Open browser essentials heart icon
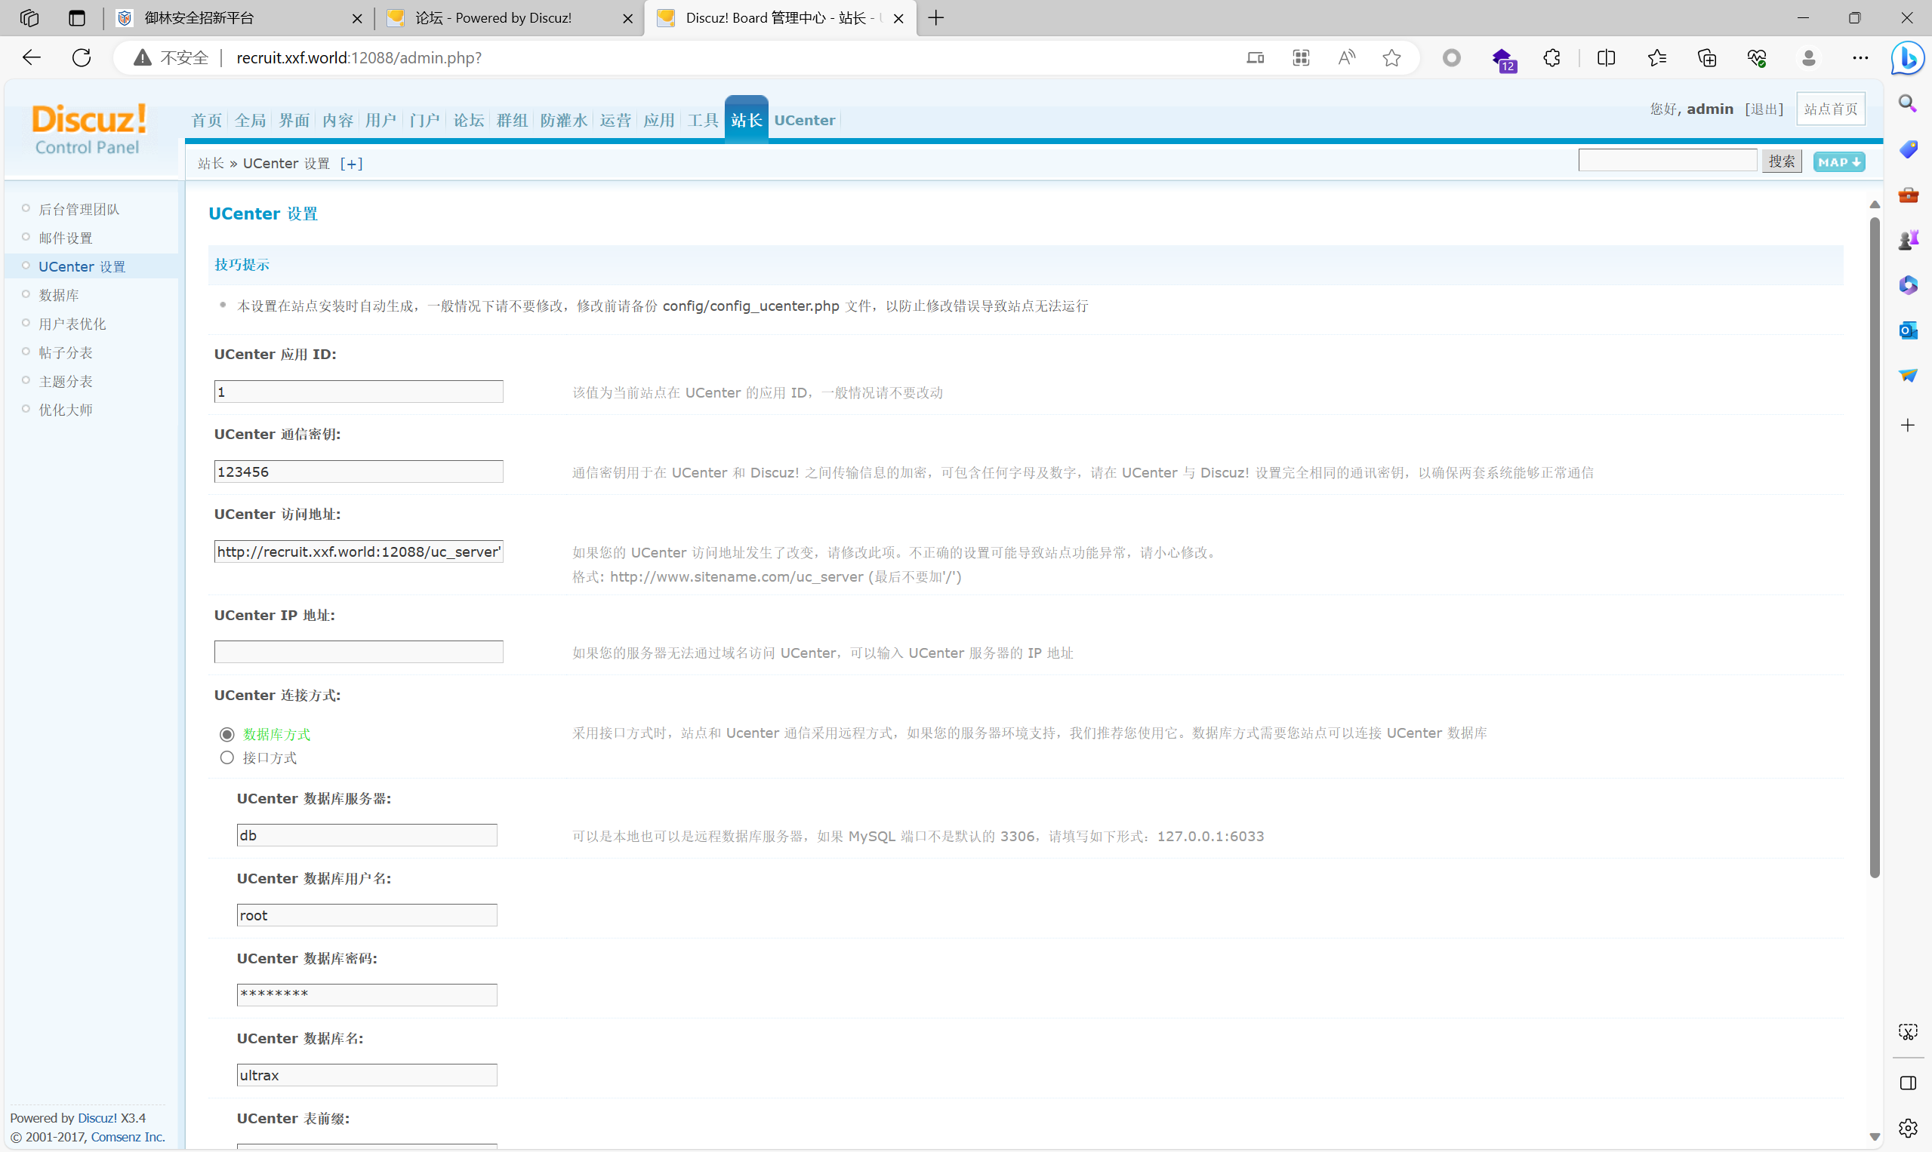 click(1757, 57)
